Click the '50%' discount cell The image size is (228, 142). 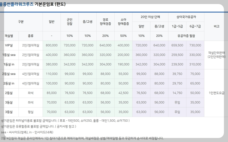click(x=123, y=36)
